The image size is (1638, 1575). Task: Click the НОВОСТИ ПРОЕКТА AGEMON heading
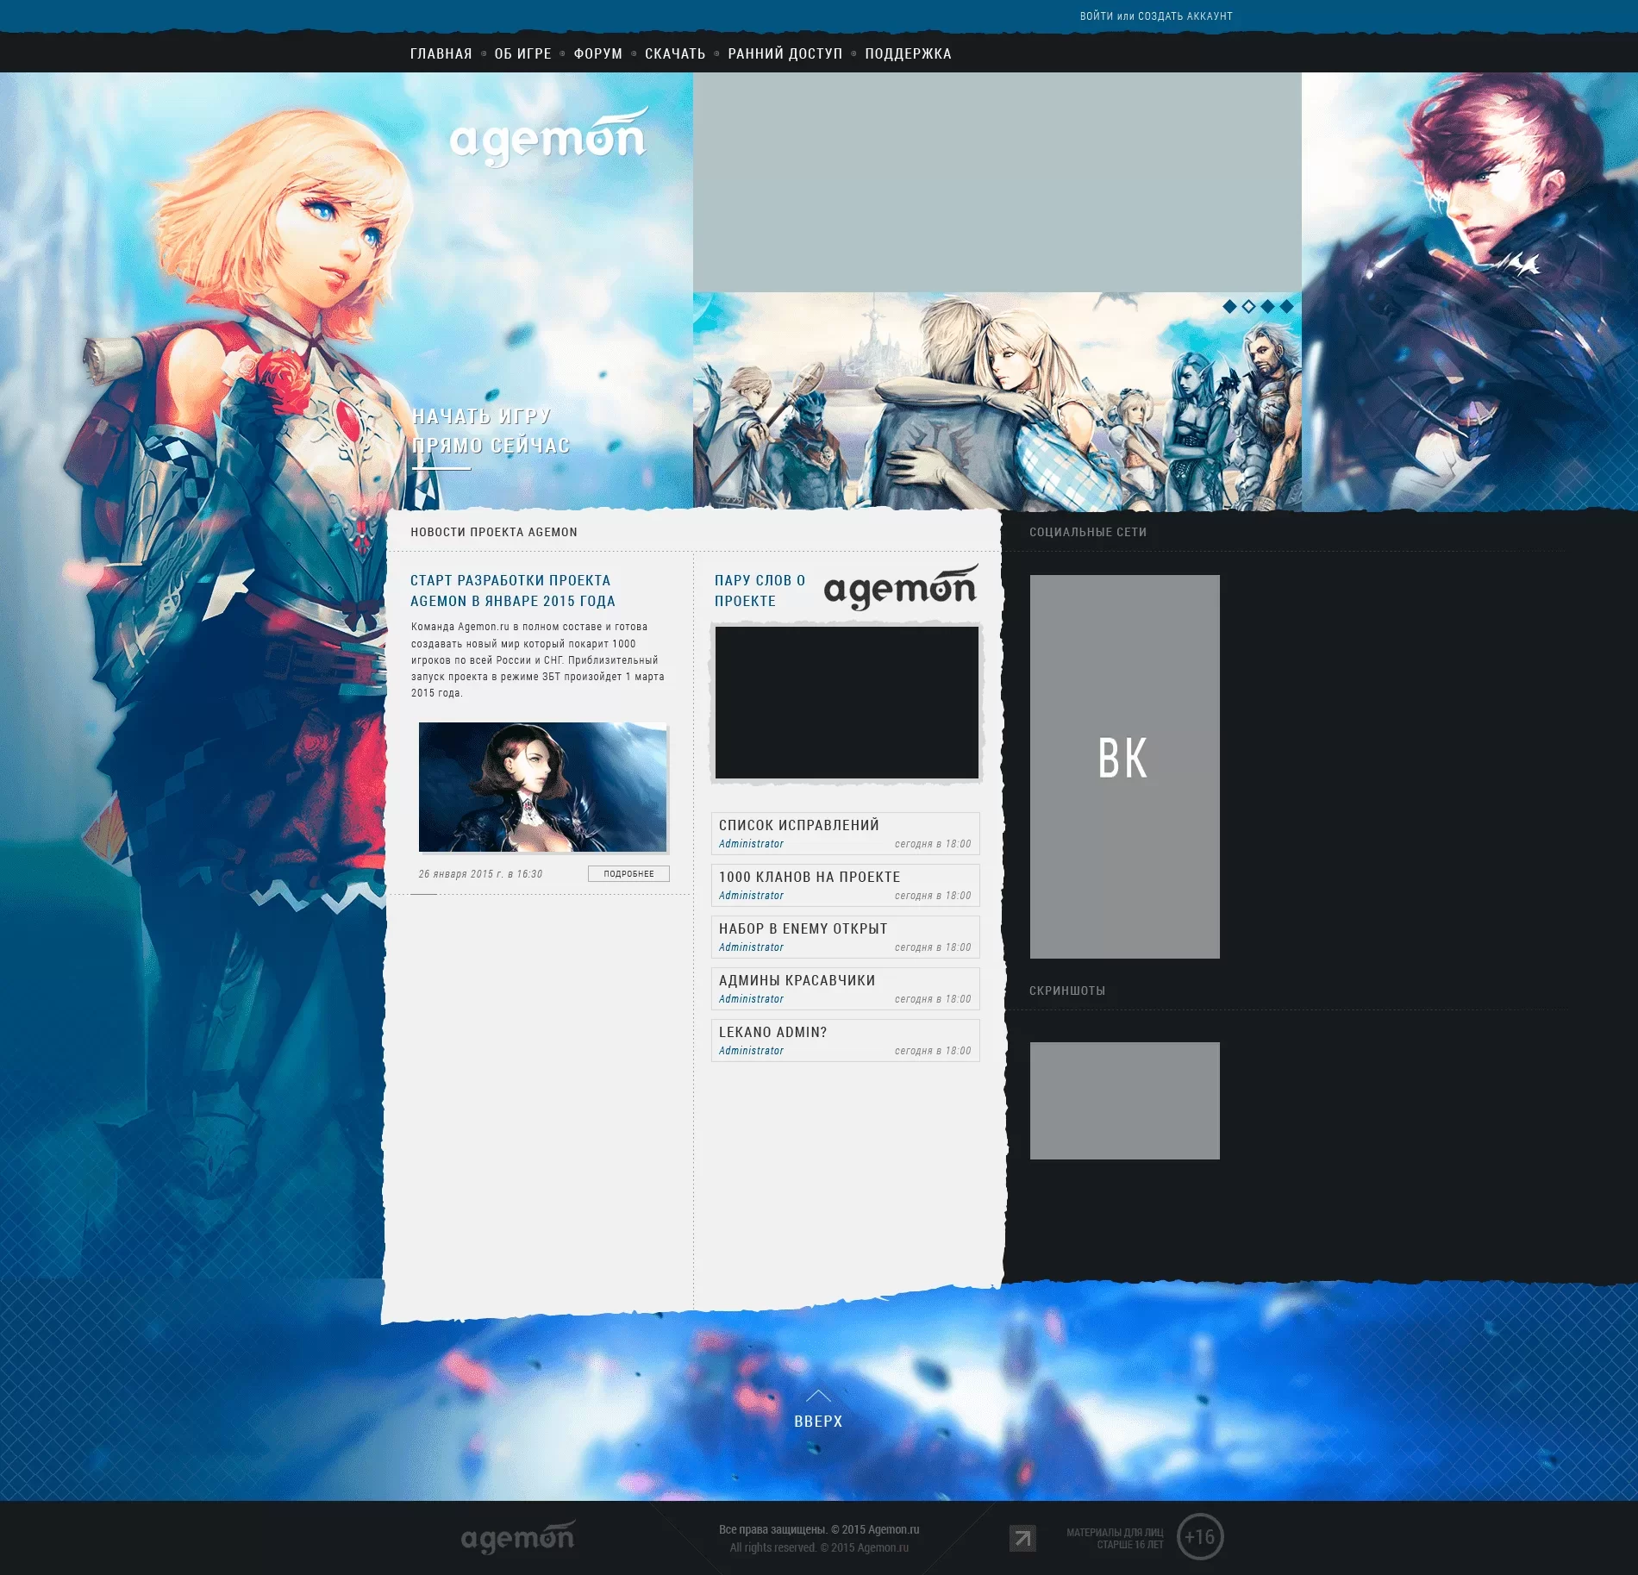coord(494,532)
